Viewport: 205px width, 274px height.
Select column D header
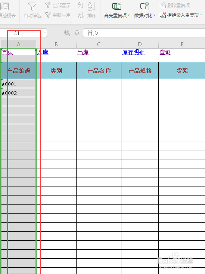point(140,44)
